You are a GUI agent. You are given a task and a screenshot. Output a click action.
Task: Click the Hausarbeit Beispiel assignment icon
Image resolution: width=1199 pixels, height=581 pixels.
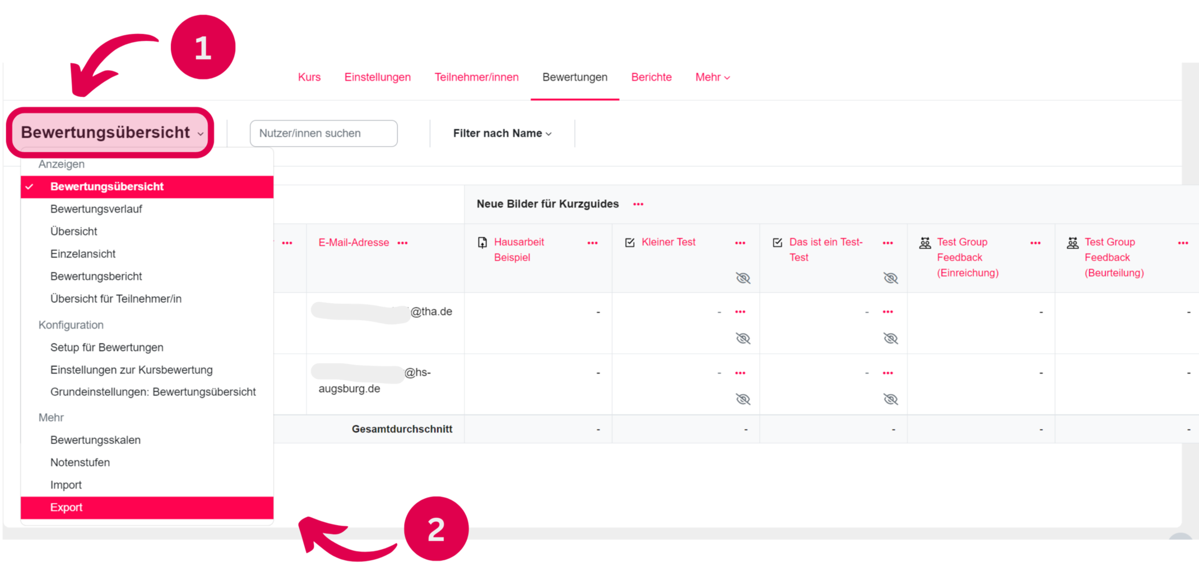482,242
